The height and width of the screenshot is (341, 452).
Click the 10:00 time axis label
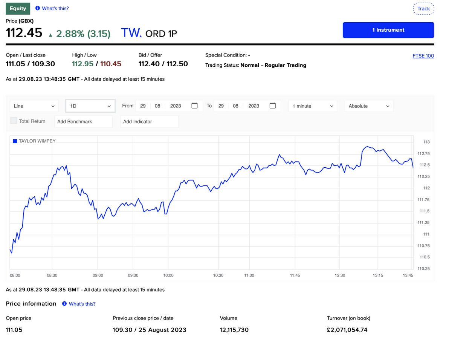pos(168,275)
